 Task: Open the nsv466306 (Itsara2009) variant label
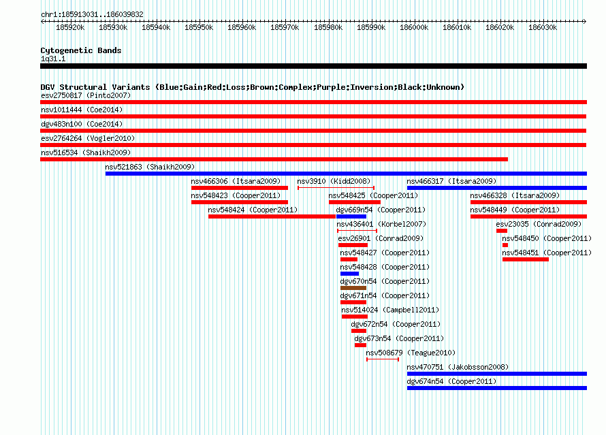pos(236,181)
